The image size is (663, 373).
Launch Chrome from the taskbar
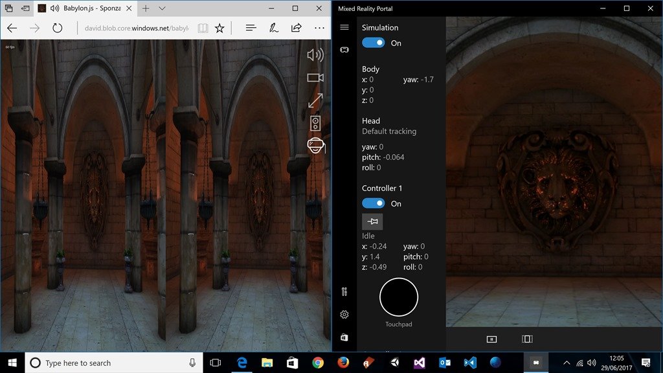(x=318, y=363)
